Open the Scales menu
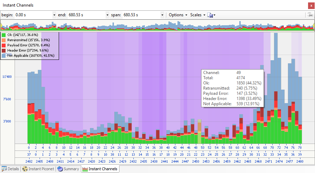This screenshot has width=315, height=173. click(x=198, y=15)
